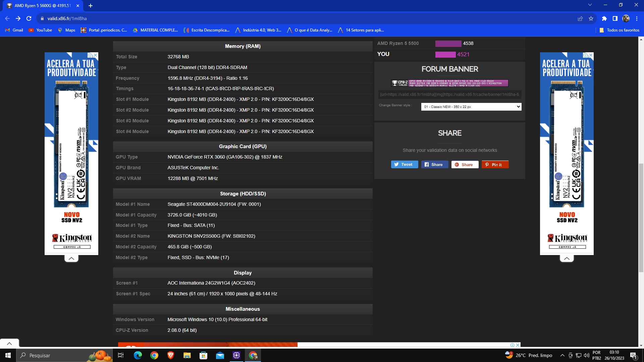This screenshot has height=362, width=644.
Task: Click the CPU-Z forum banner image
Action: 450,83
